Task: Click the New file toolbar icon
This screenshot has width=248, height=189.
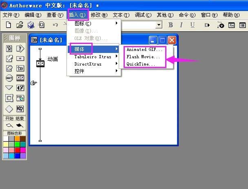Action: (8, 25)
